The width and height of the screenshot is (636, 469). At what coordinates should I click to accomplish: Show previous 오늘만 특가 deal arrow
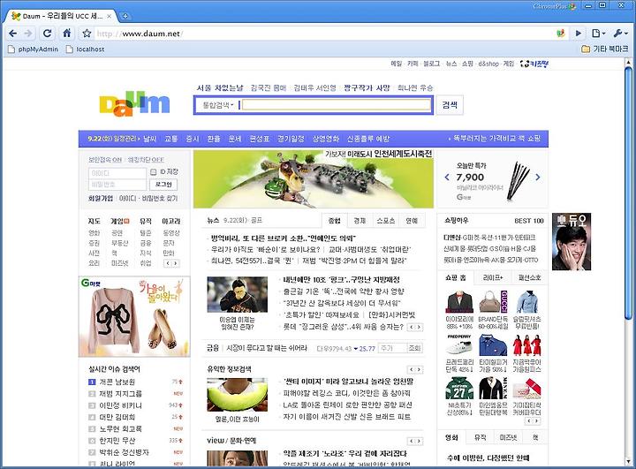click(x=447, y=177)
